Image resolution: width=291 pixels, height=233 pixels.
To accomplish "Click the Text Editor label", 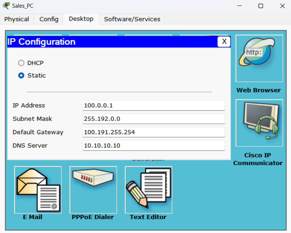I will point(148,217).
